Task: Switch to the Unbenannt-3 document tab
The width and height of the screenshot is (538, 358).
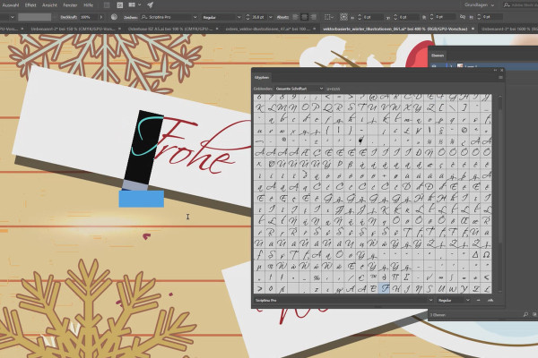Action: [x=508, y=30]
